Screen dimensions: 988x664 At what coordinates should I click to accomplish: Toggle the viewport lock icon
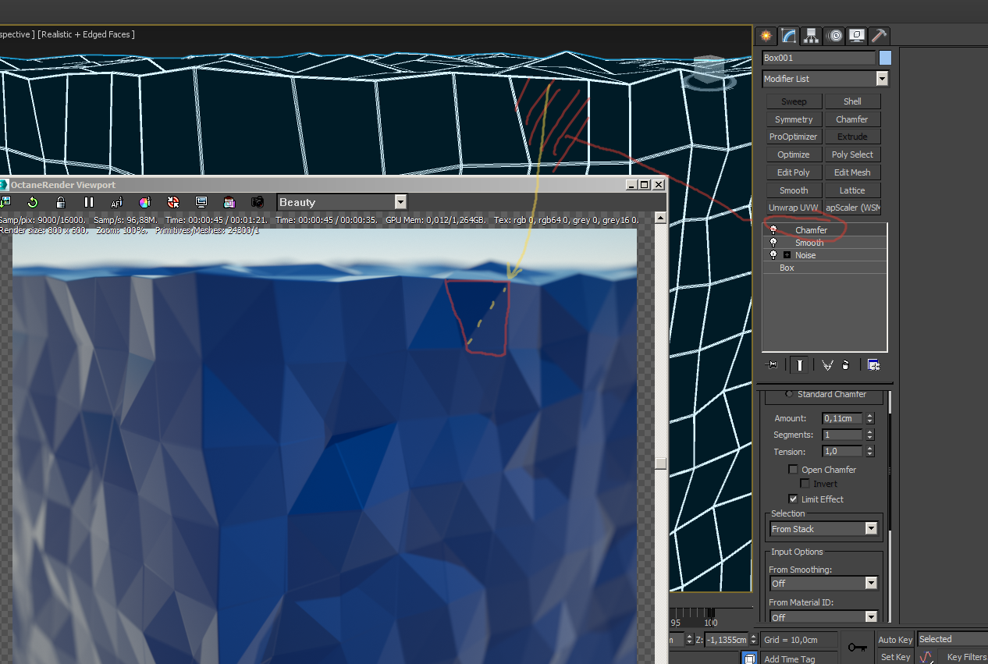(x=61, y=202)
